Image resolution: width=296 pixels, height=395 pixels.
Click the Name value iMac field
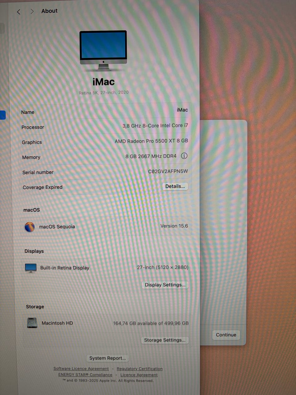click(x=182, y=110)
